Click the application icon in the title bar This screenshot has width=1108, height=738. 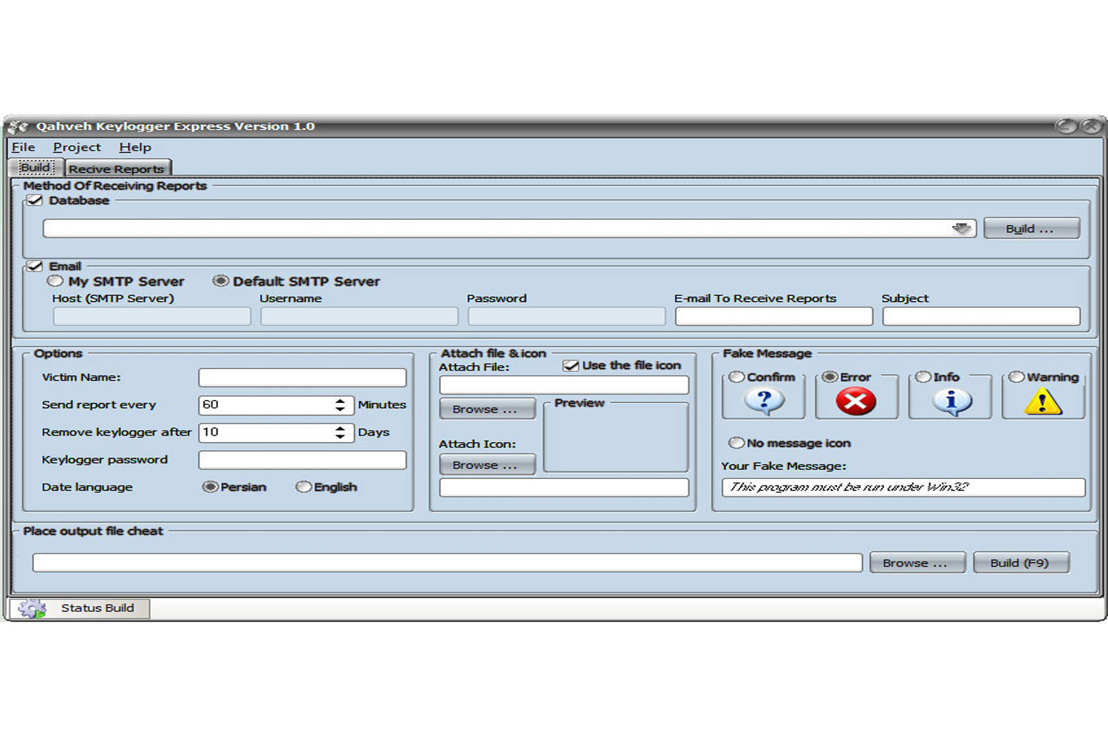point(18,126)
